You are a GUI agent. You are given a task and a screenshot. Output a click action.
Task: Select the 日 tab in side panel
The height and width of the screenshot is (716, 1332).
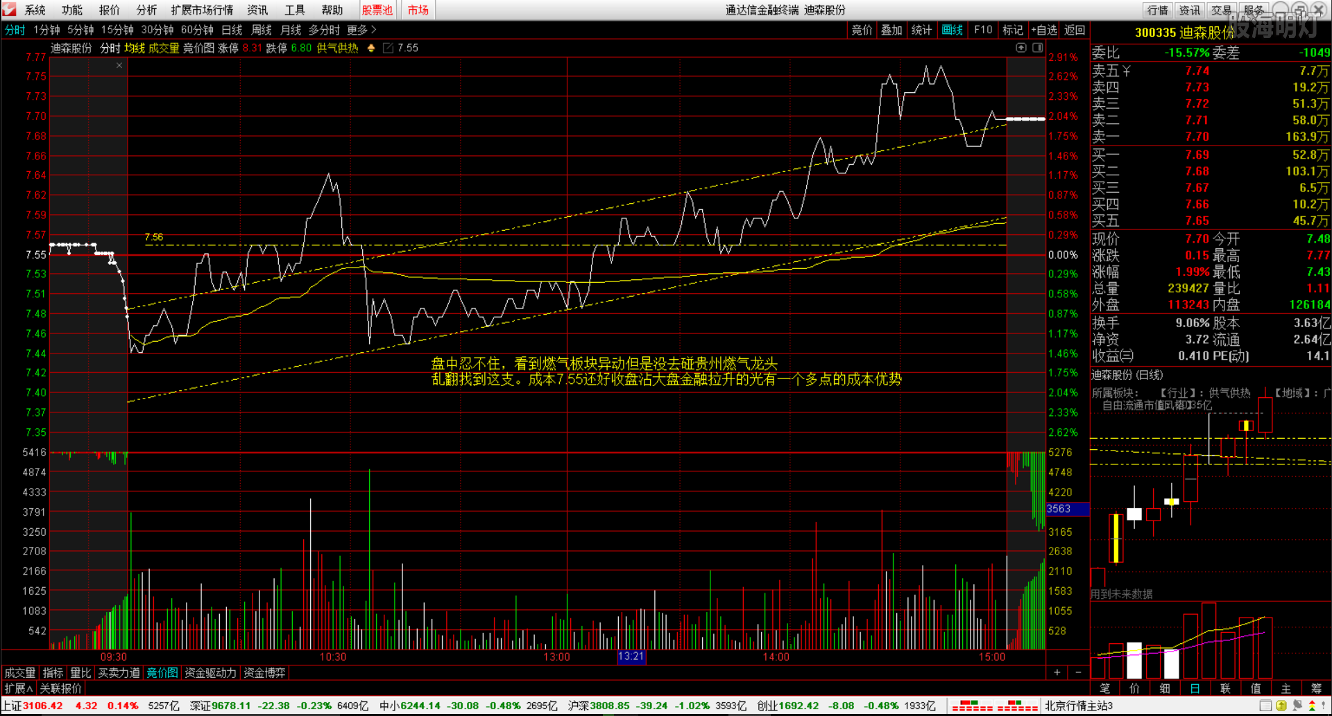(x=1195, y=688)
